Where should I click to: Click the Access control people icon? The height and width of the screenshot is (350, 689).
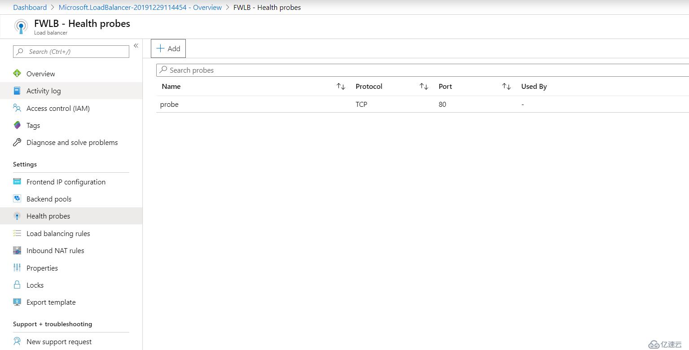(17, 108)
